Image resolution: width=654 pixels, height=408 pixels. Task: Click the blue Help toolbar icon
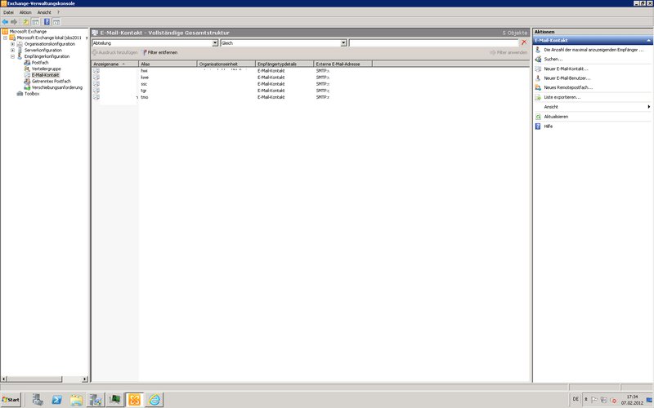tap(47, 22)
